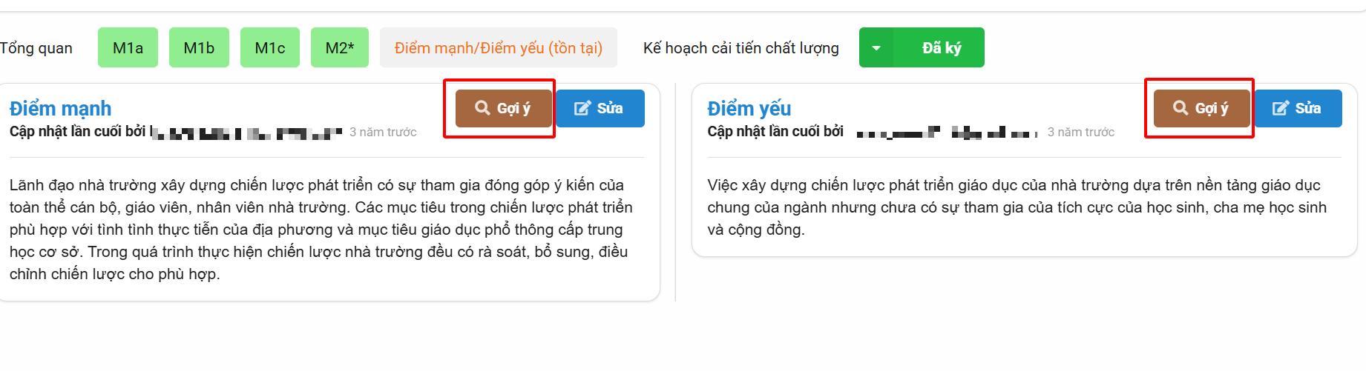
Task: Select the M1a tab
Action: point(128,48)
